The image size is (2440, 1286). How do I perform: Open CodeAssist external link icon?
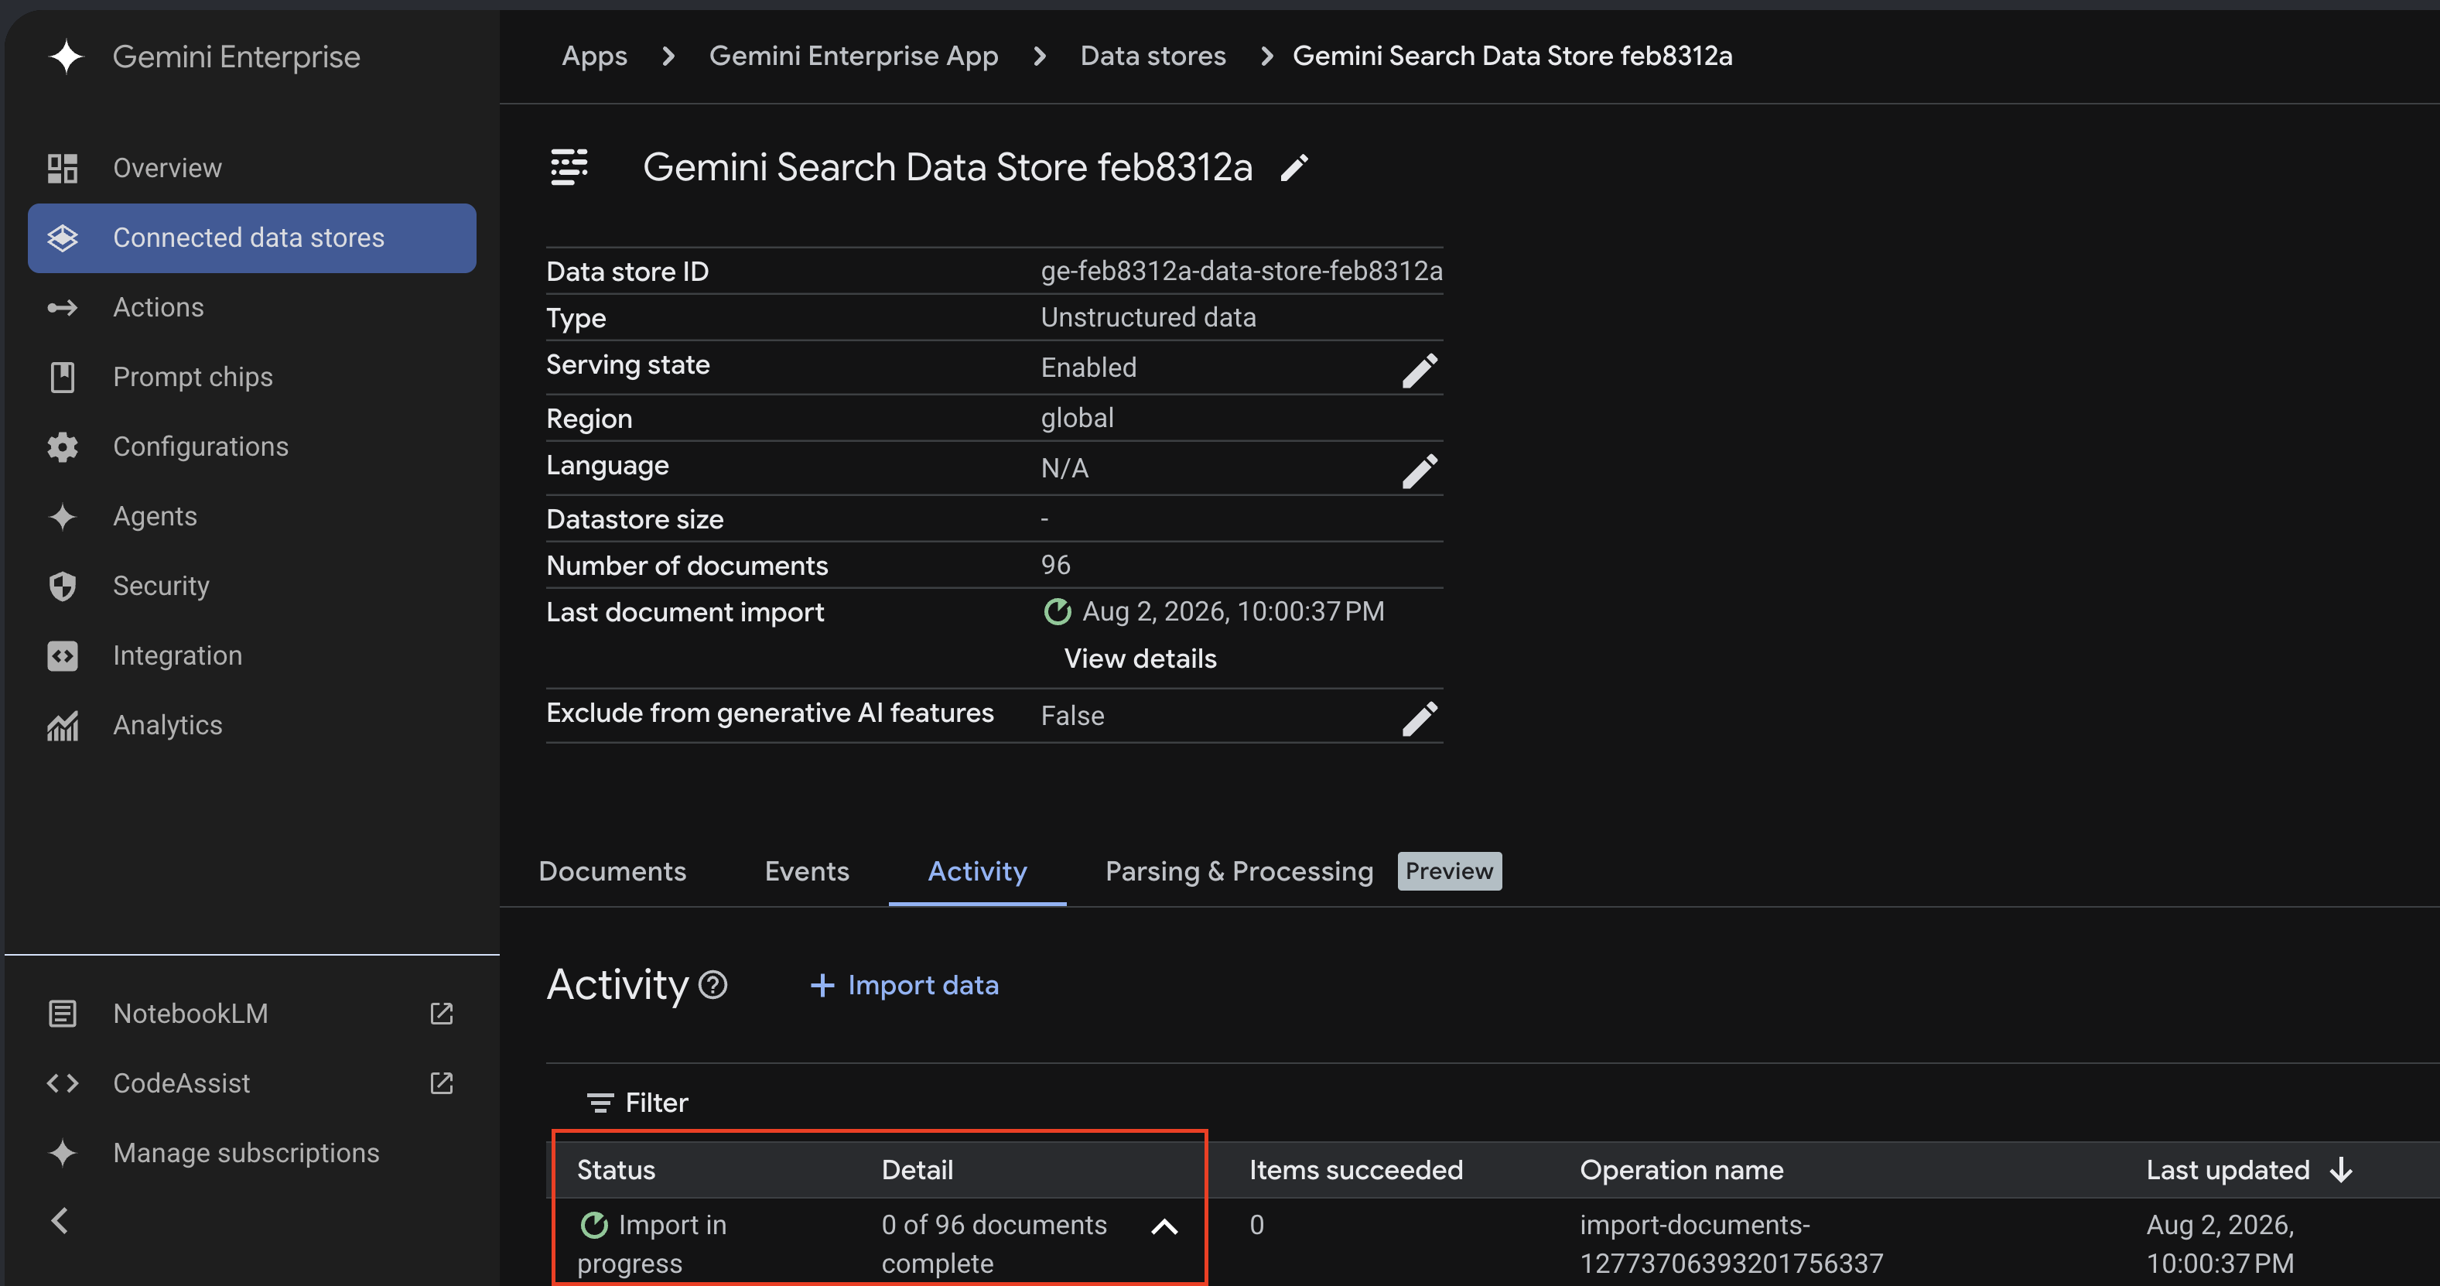pyautogui.click(x=442, y=1083)
